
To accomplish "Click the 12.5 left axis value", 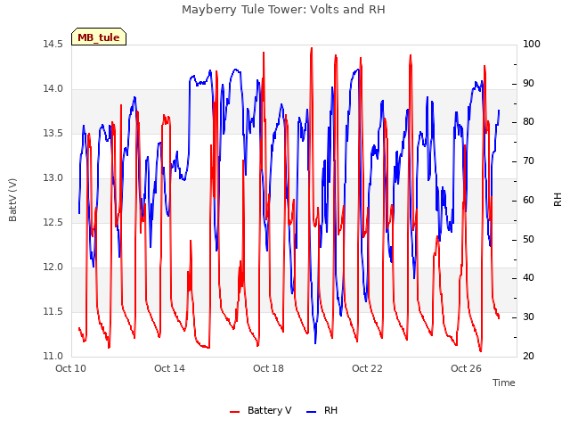I will tap(53, 222).
